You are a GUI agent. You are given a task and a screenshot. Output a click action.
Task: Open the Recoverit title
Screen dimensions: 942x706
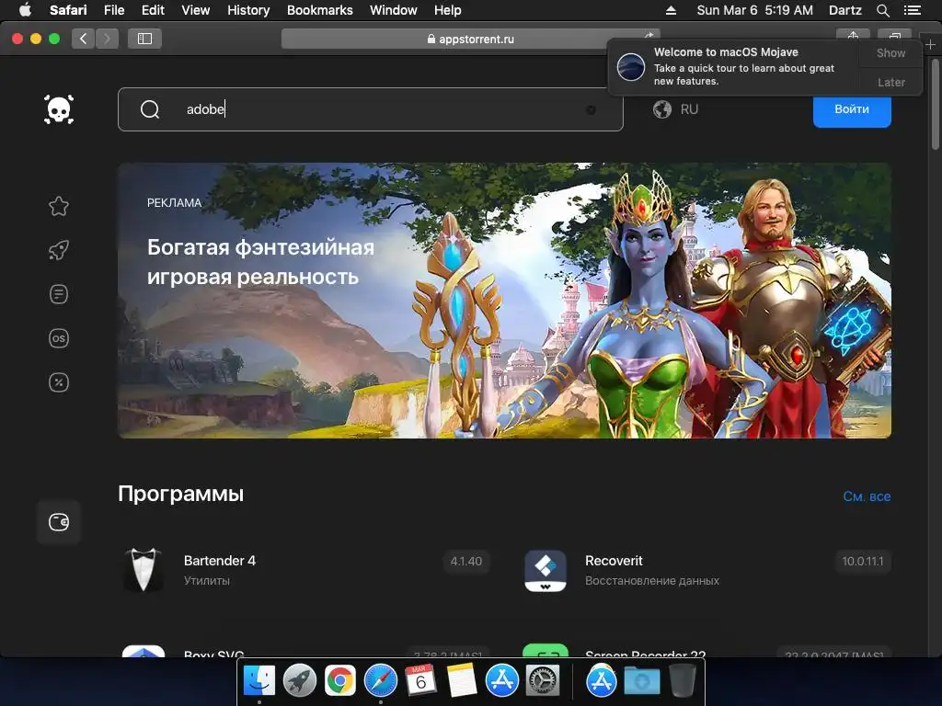614,561
